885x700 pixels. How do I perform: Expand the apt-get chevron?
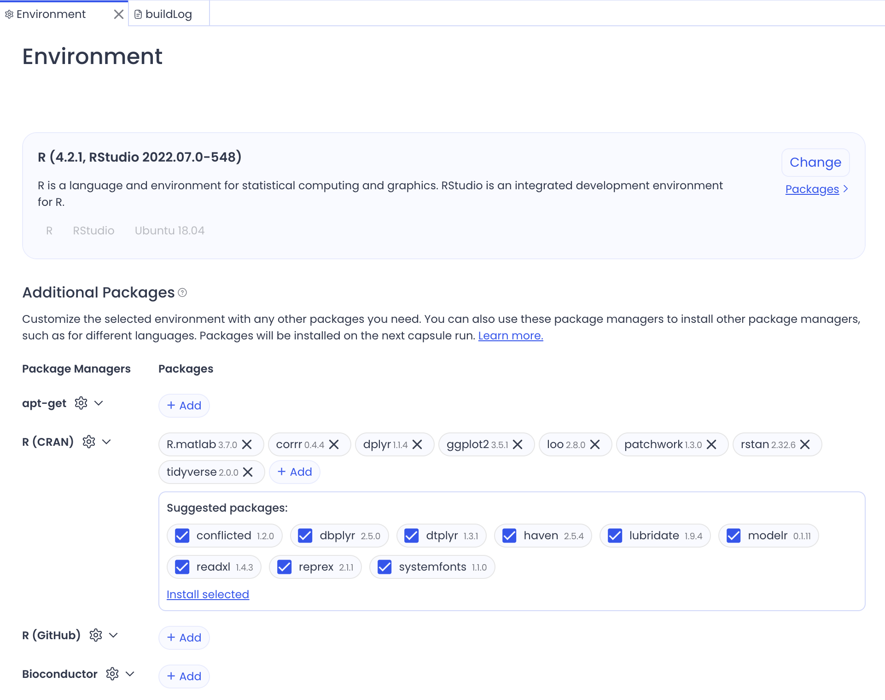point(99,403)
